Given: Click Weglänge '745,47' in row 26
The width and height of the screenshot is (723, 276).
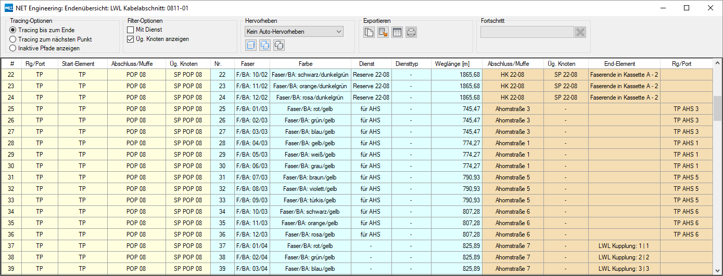Looking at the screenshot, I should click(x=456, y=120).
